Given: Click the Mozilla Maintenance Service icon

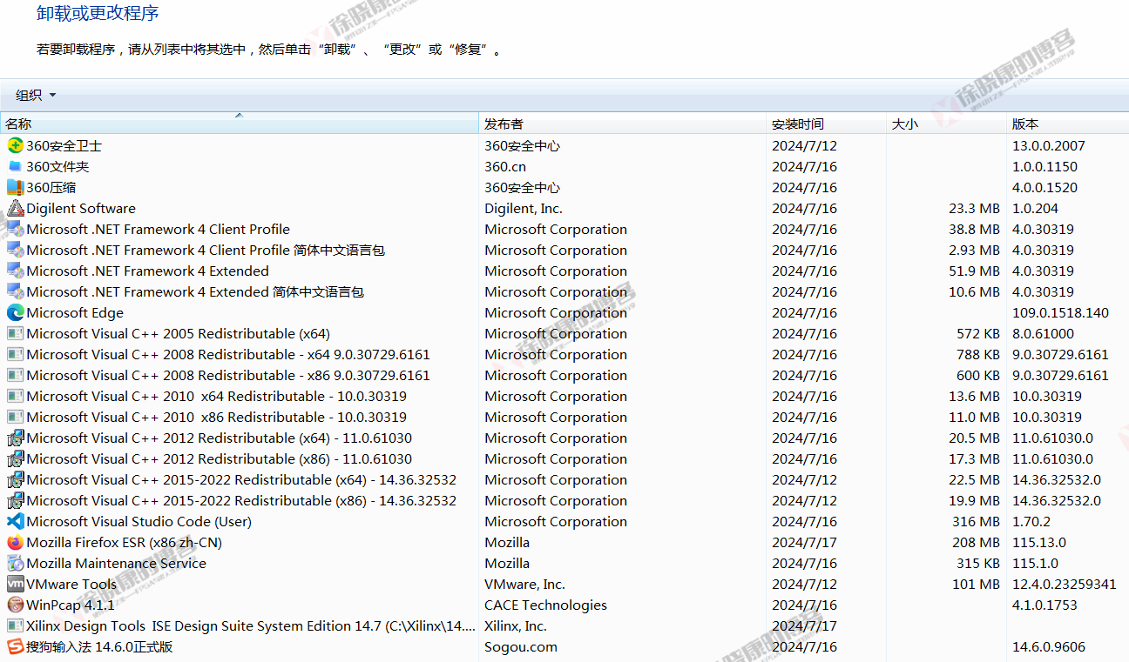Looking at the screenshot, I should [x=15, y=563].
